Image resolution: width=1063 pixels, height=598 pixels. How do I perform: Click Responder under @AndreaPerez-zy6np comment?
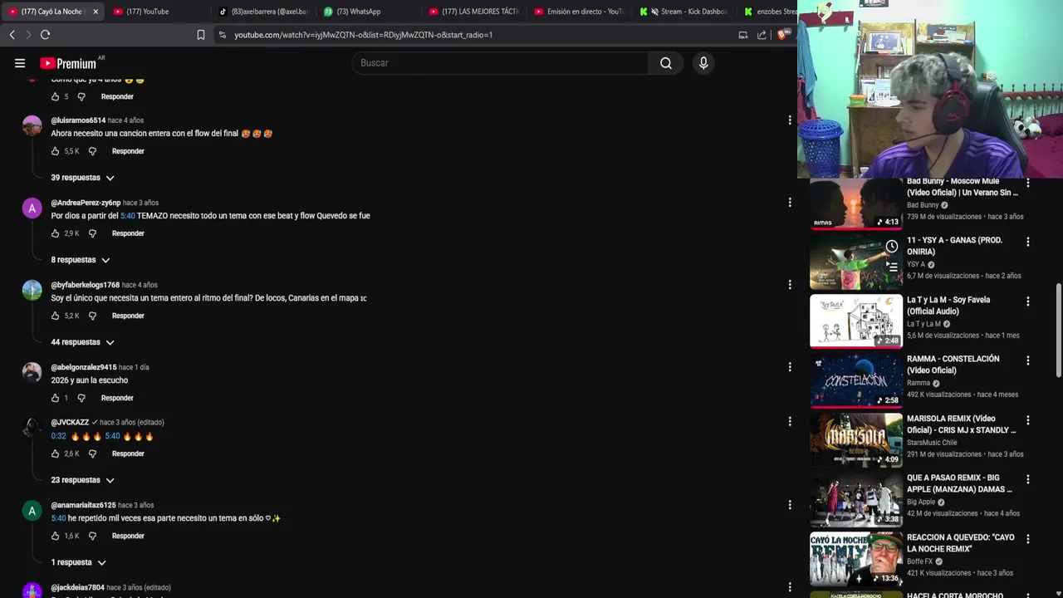point(128,233)
